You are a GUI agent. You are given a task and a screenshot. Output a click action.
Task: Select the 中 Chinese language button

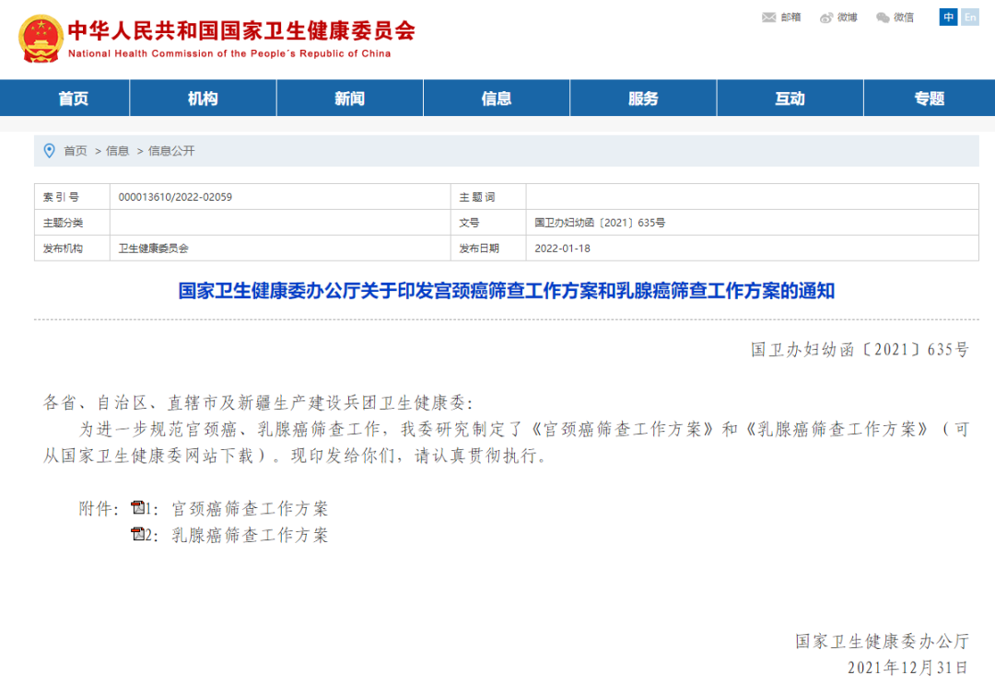coord(948,17)
